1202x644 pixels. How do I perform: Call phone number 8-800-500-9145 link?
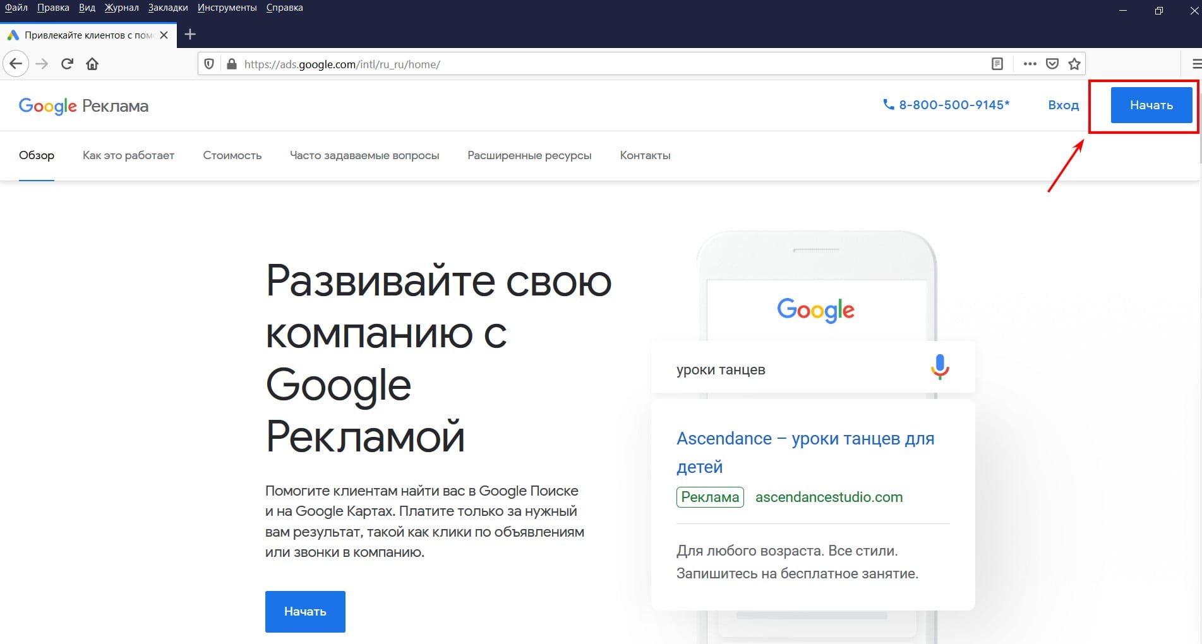click(x=946, y=105)
